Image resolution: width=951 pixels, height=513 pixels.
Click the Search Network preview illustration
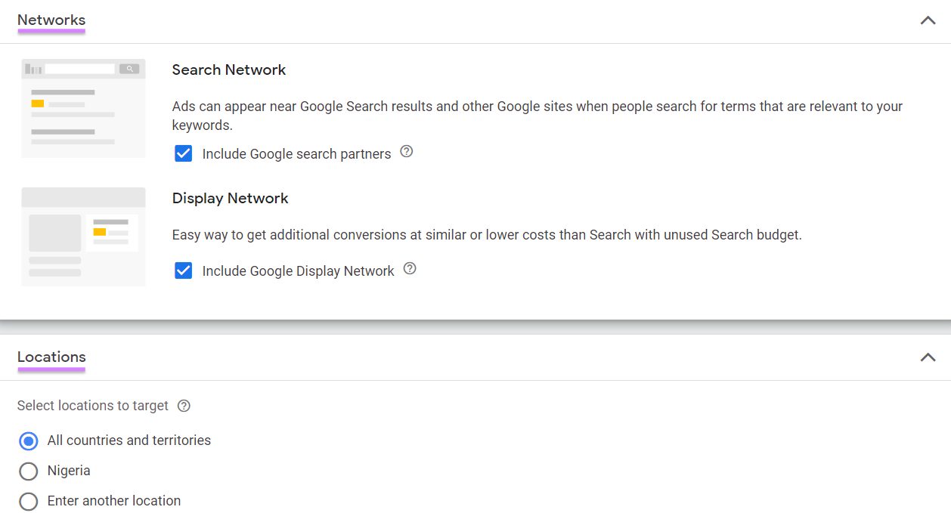tap(83, 108)
